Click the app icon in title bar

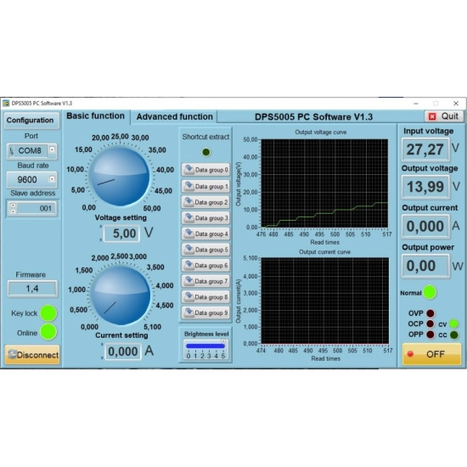[6, 104]
